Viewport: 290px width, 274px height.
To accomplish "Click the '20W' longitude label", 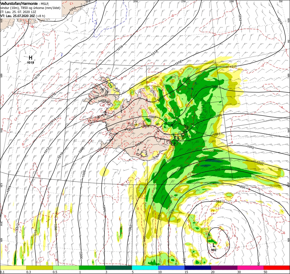I will click(135, 1).
